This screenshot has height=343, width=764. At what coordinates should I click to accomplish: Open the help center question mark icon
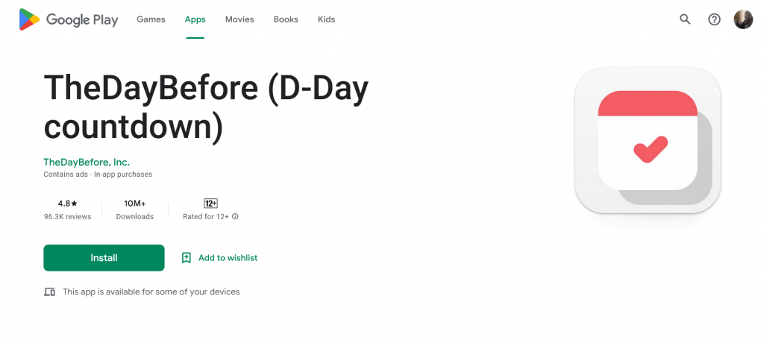pyautogui.click(x=714, y=19)
